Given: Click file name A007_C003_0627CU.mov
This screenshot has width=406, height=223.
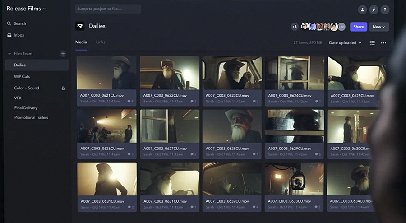Looking at the screenshot, I should 165,149.
